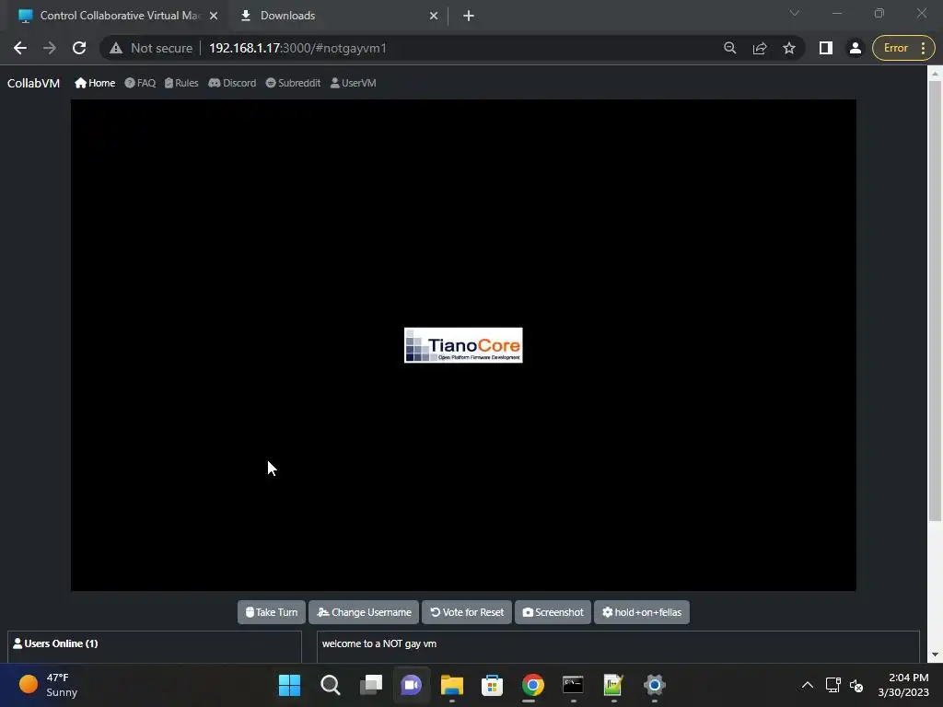Viewport: 943px width, 707px height.
Task: Click the CollabVM brand link
Action: [34, 83]
